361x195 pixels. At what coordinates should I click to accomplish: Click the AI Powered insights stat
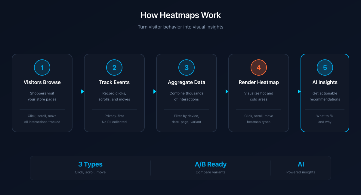click(301, 164)
